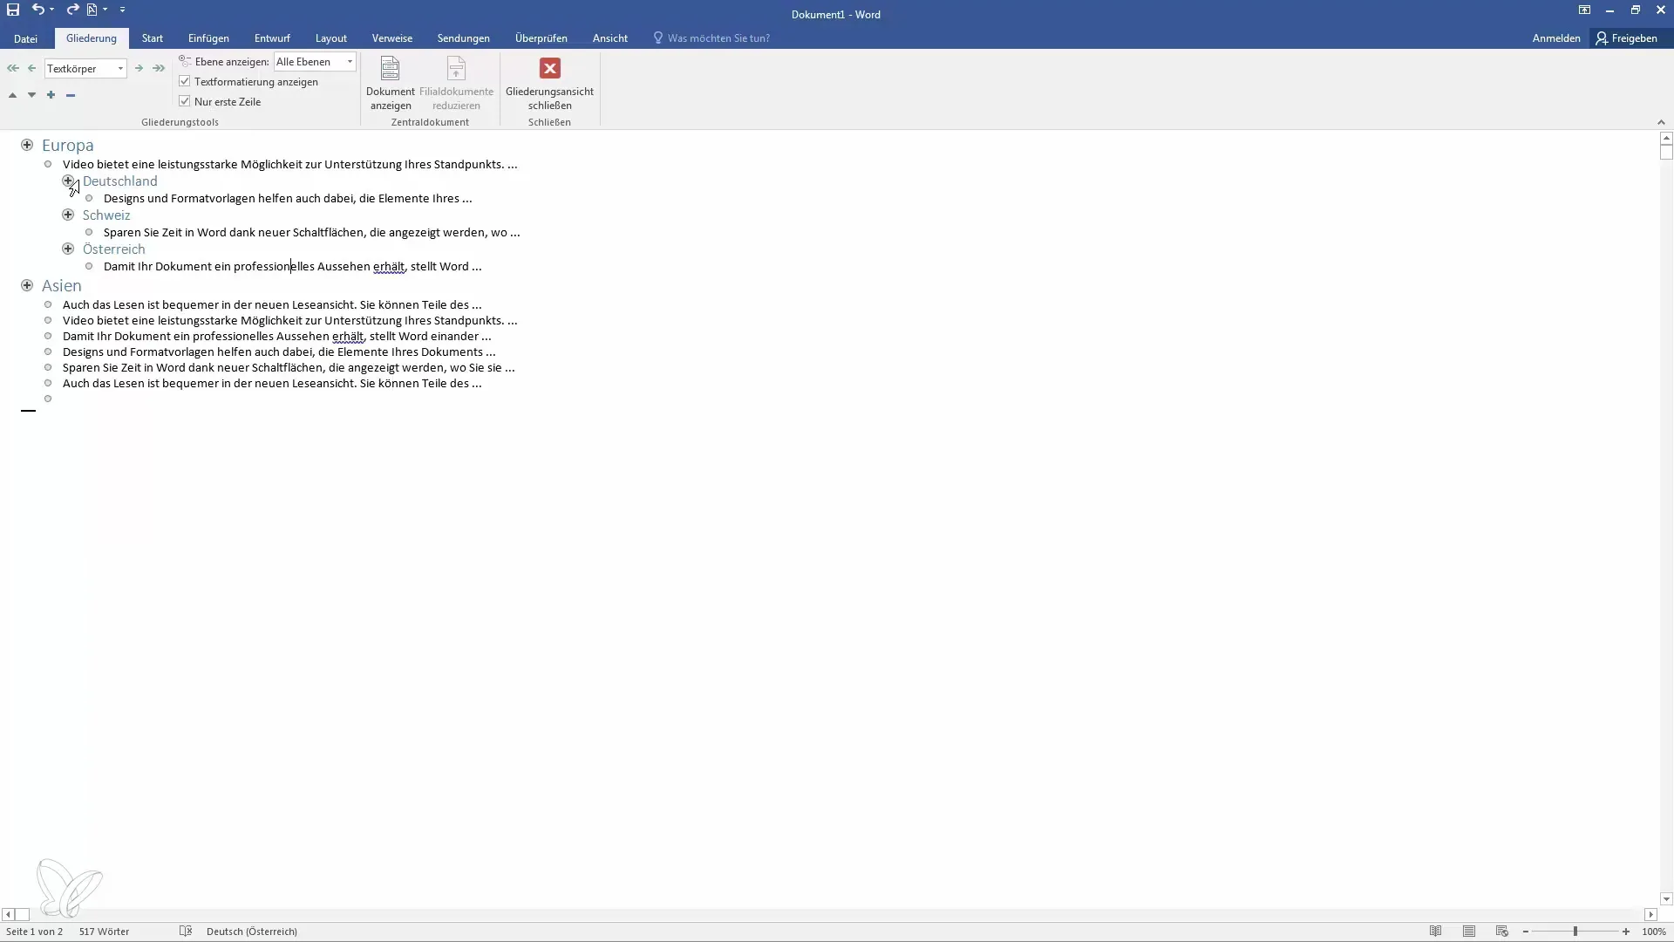Click the body bullet before 'Designs und Formatvorlagen helfen auch dabei, die Elemente Ihres ...'
This screenshot has width=1674, height=942.
(89, 198)
